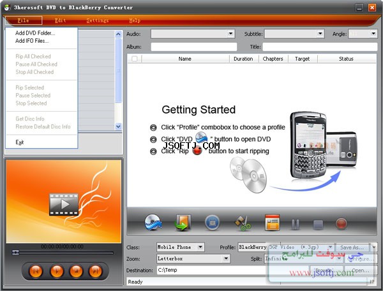Click the red Rip record button
The height and width of the screenshot is (291, 383).
coord(341,223)
